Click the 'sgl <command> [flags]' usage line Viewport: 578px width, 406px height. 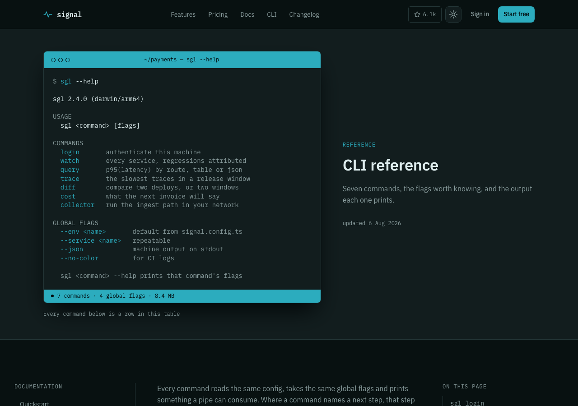[100, 126]
